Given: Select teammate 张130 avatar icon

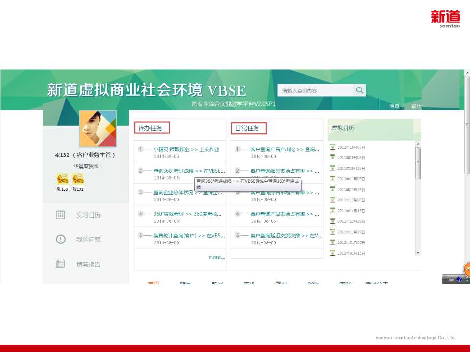Looking at the screenshot, I should click(62, 179).
